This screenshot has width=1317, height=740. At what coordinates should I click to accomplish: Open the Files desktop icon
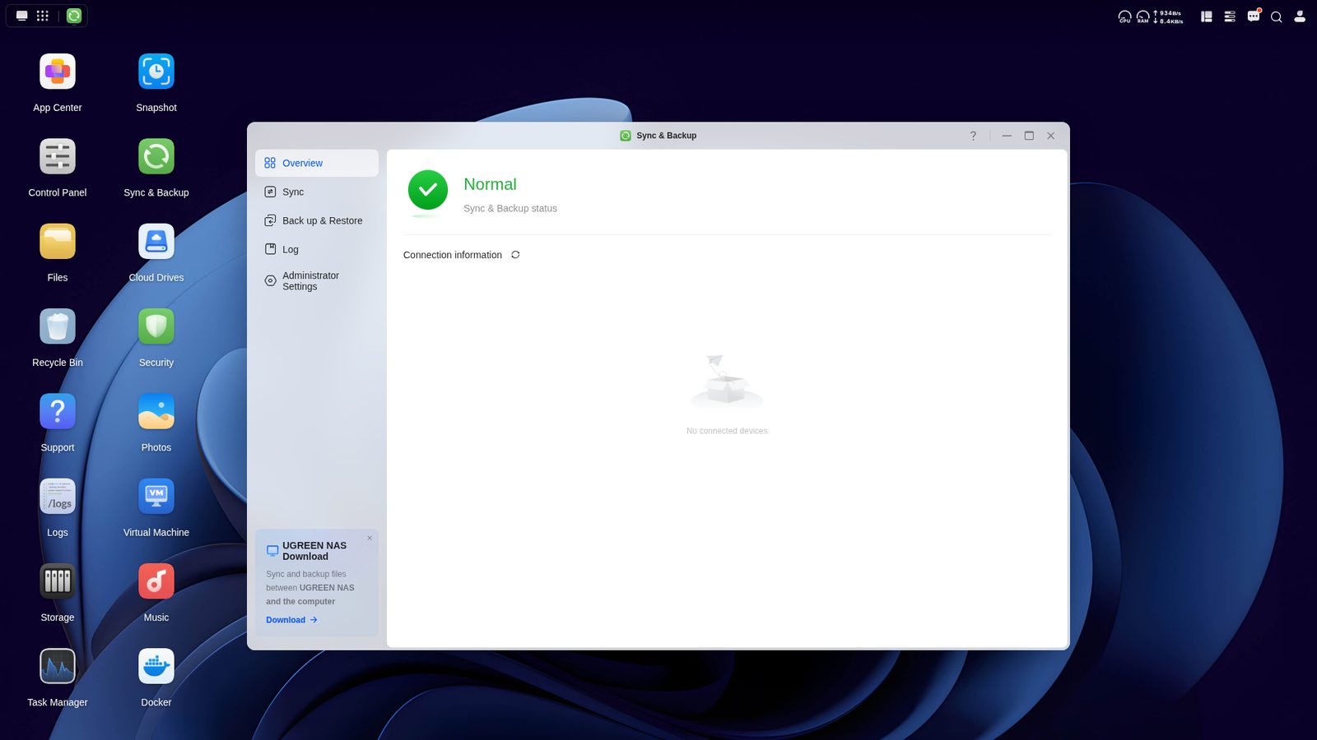58,242
